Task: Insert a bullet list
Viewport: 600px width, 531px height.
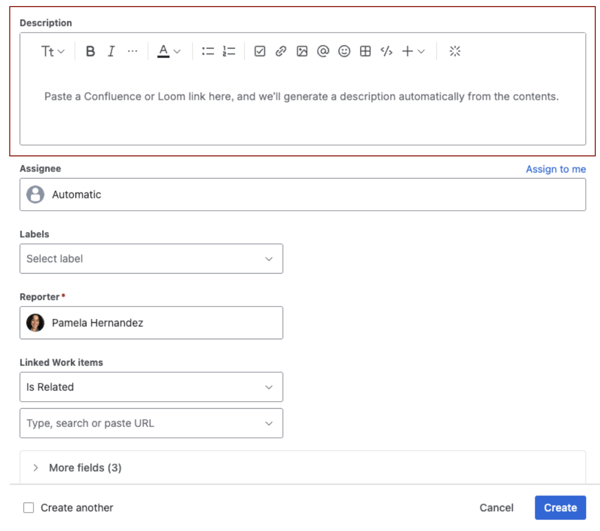Action: [208, 51]
